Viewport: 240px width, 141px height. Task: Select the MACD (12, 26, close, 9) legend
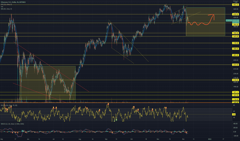coord(12,124)
